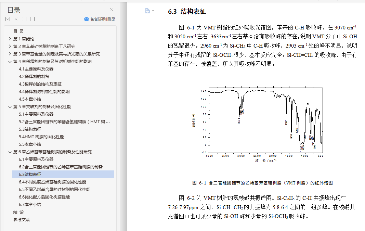Expand 第 1 章绪论 chapter node

tap(10, 39)
